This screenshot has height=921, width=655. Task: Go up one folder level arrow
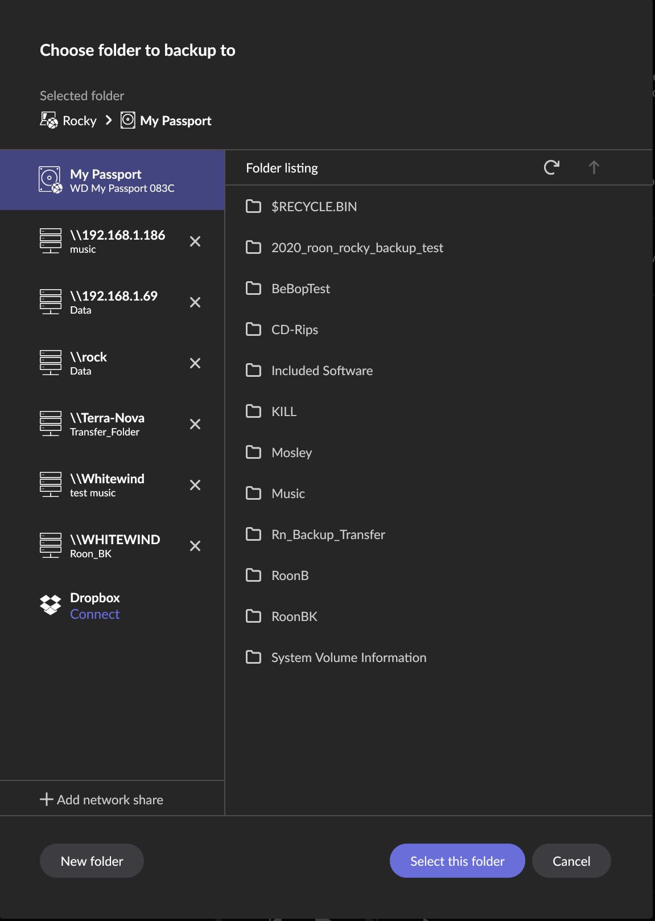(594, 167)
